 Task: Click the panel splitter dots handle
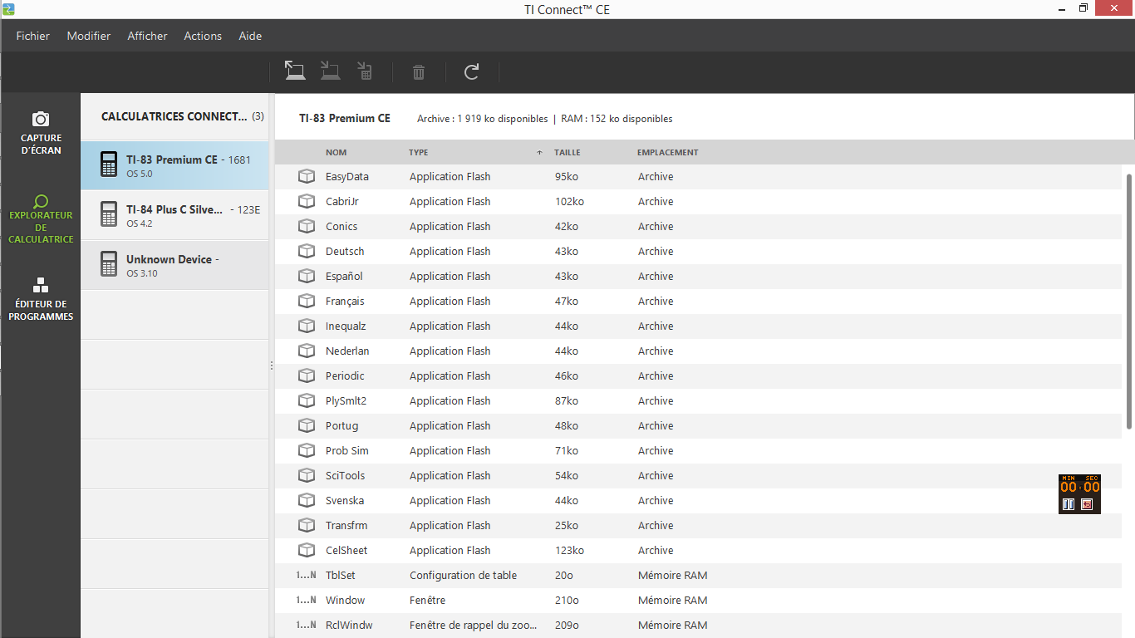pos(272,366)
